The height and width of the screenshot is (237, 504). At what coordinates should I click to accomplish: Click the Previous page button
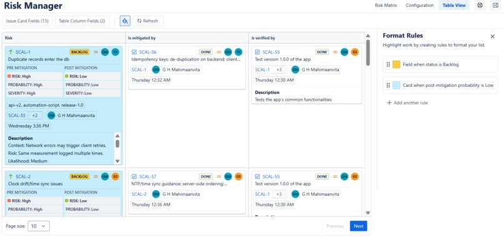[335, 226]
